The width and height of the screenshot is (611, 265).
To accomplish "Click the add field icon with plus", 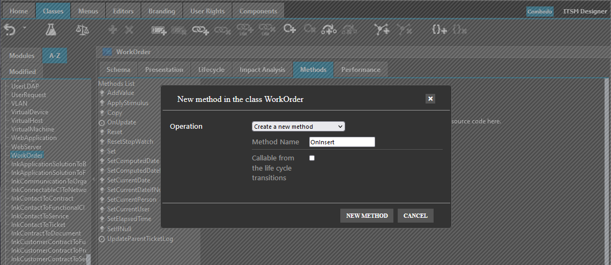I will click(x=159, y=30).
